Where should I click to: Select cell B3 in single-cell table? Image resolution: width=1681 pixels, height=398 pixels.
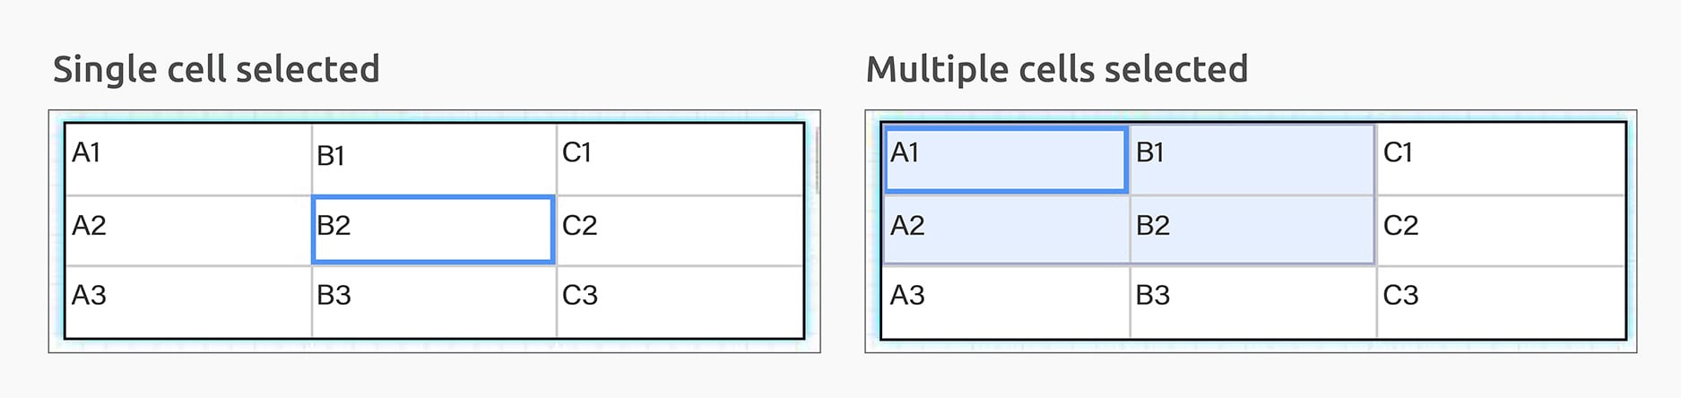[434, 301]
